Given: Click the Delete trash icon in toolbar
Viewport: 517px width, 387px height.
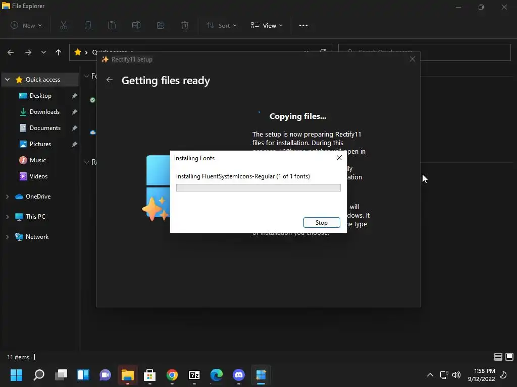Looking at the screenshot, I should pyautogui.click(x=185, y=25).
